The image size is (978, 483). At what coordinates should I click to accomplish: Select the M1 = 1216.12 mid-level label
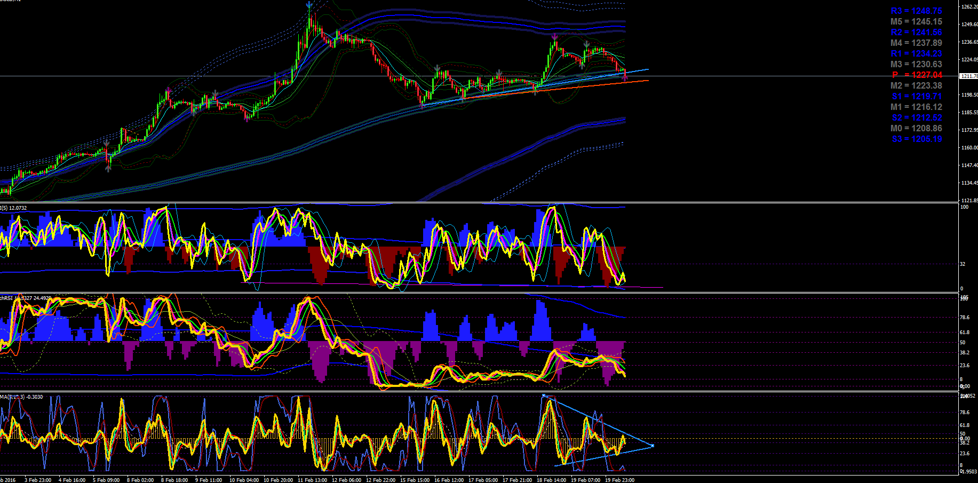click(x=916, y=107)
